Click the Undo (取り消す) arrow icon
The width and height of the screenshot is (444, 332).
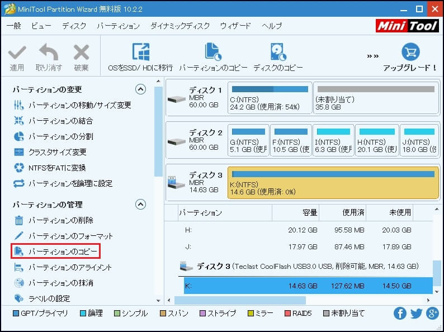point(49,52)
